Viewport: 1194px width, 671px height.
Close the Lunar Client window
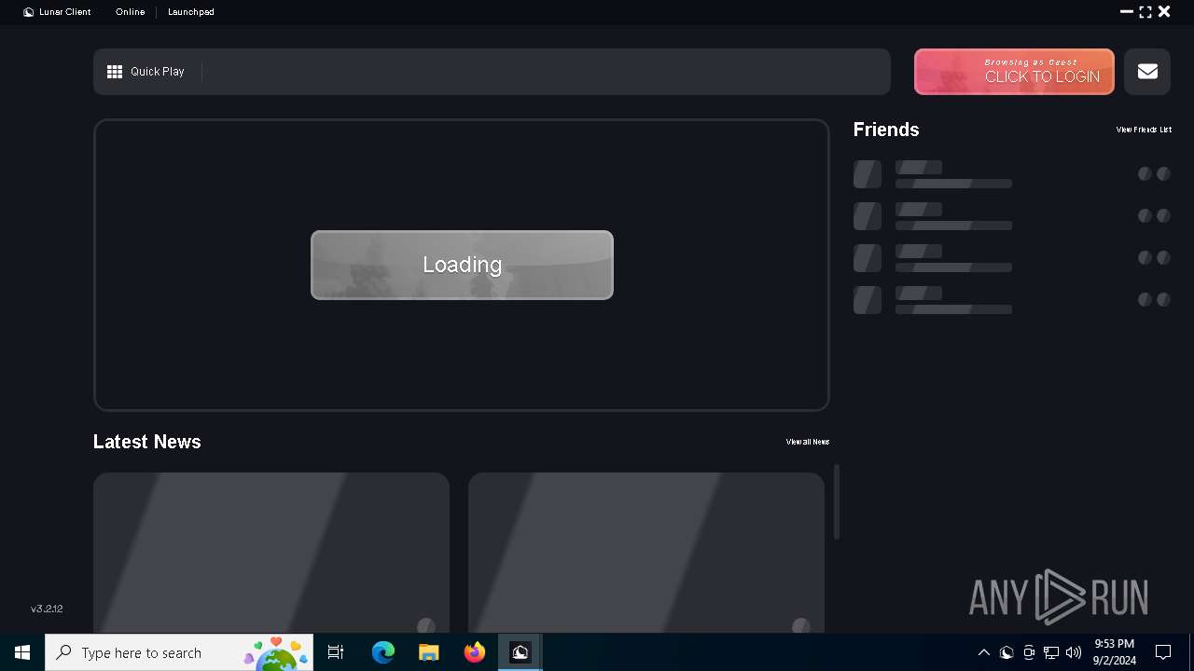1164,12
